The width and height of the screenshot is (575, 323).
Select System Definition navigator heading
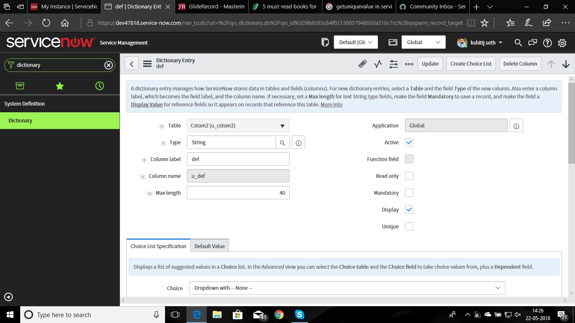[24, 104]
